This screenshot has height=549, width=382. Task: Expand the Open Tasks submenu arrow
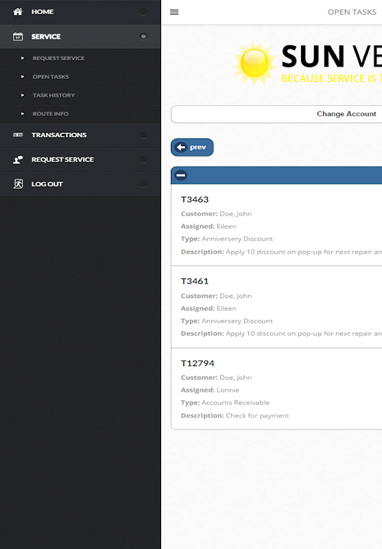(x=23, y=77)
